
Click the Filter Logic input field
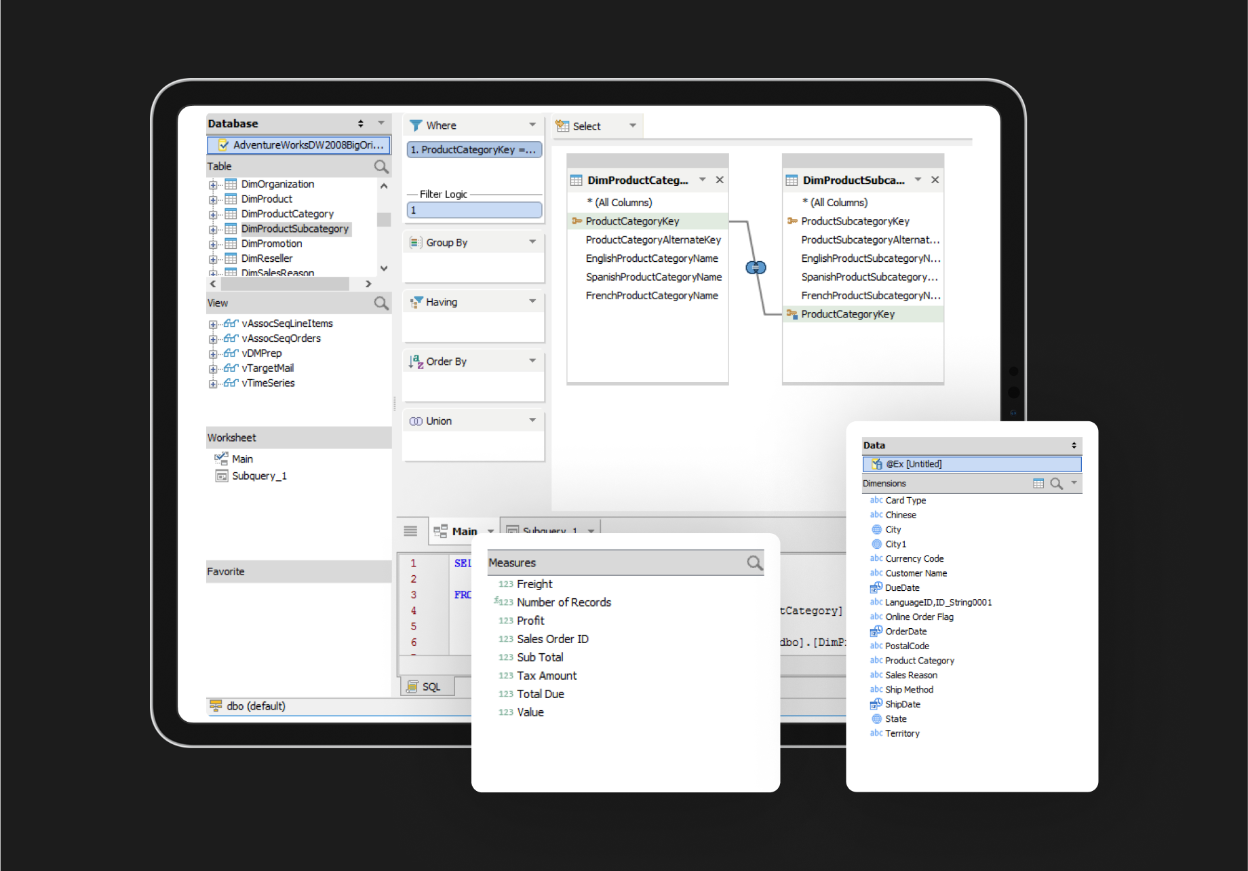(x=474, y=210)
